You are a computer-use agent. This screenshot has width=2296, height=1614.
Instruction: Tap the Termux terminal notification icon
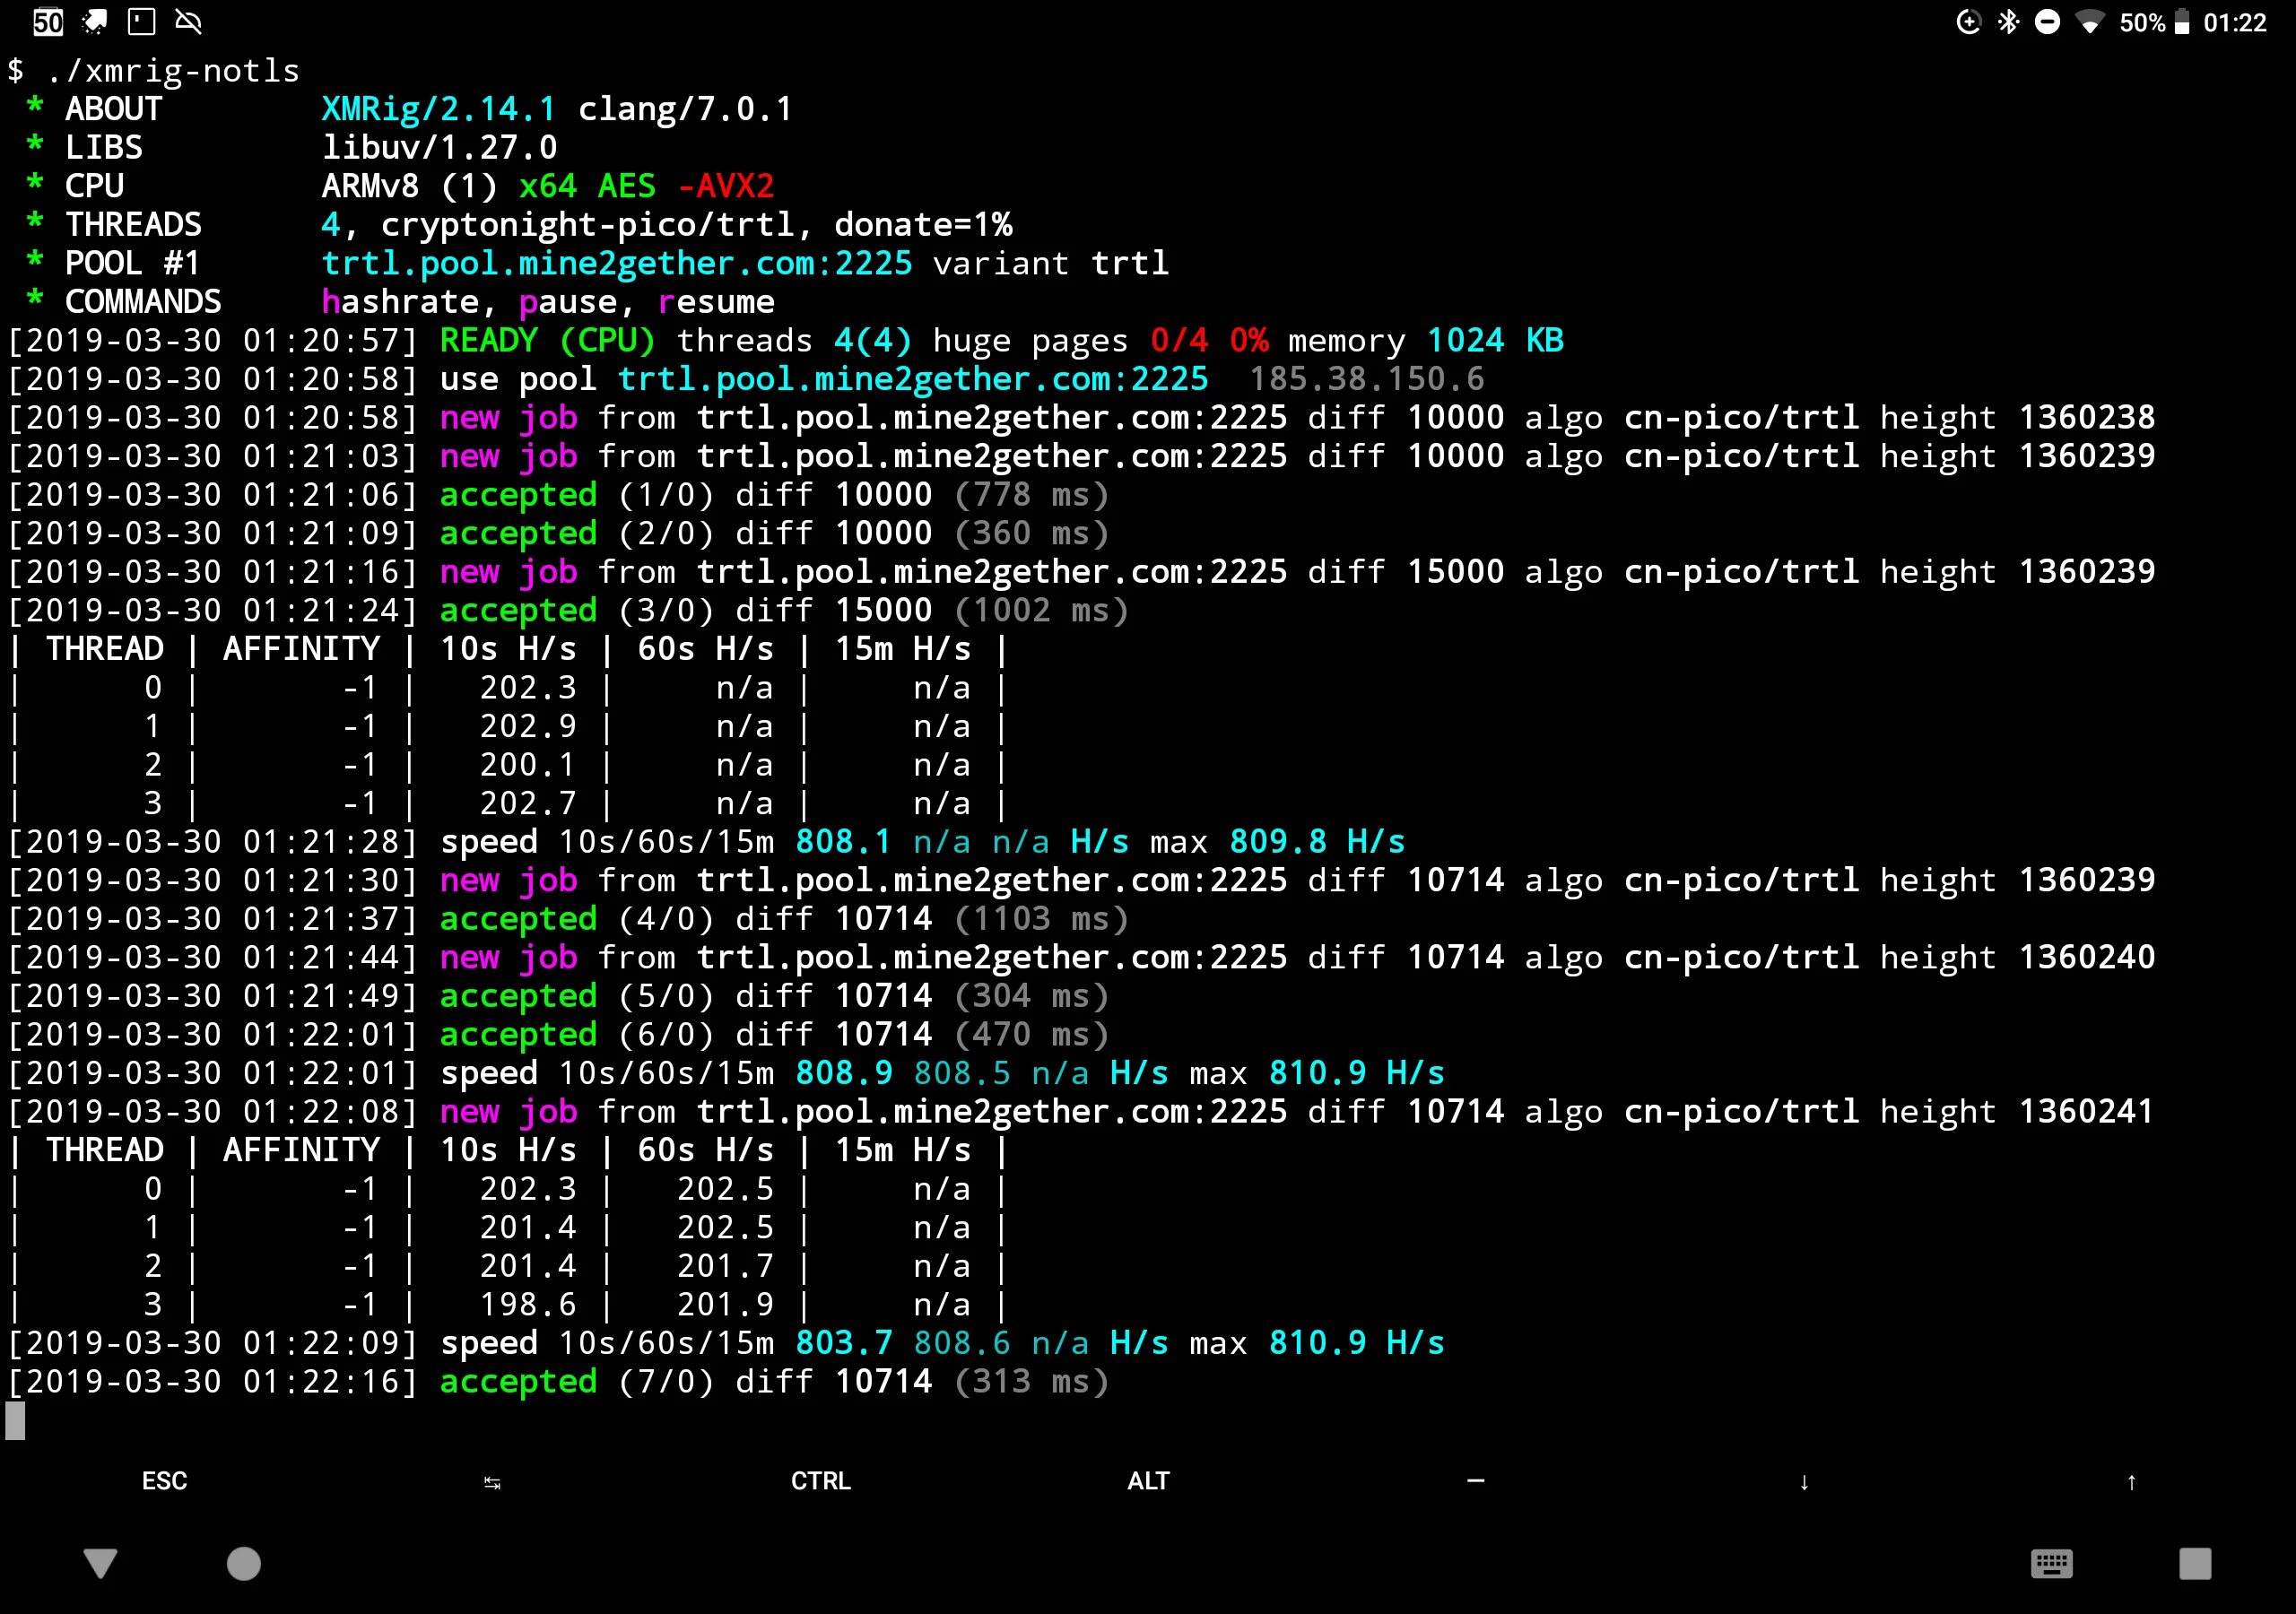click(x=141, y=22)
